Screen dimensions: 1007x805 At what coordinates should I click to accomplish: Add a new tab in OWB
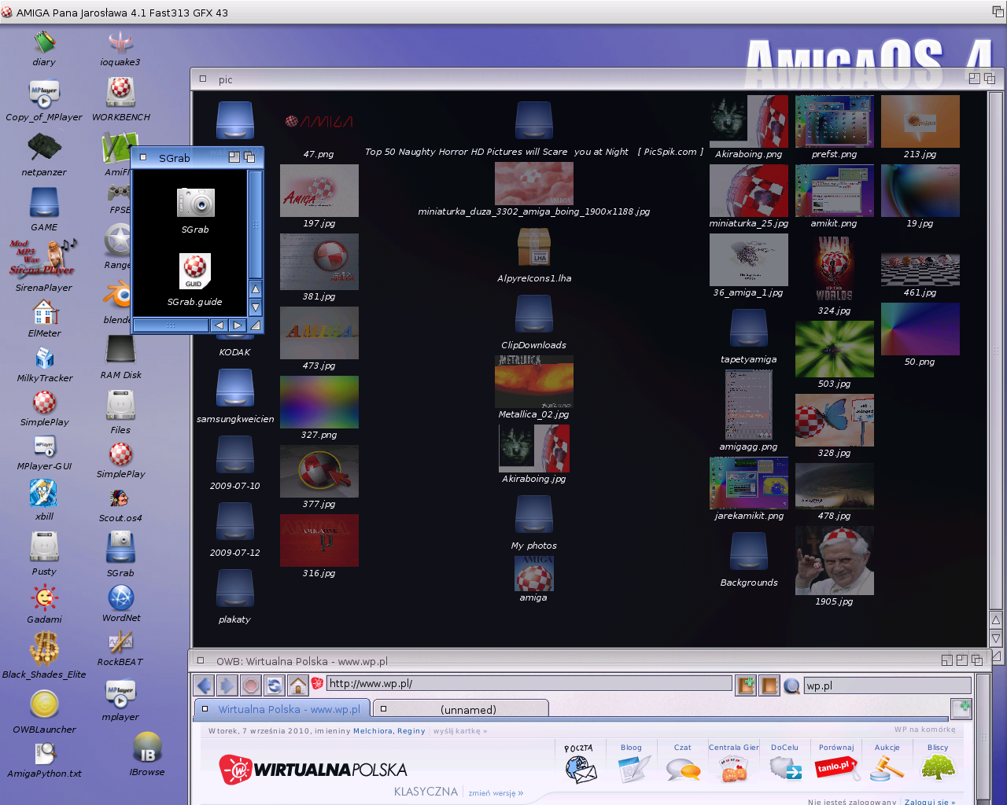click(x=961, y=708)
